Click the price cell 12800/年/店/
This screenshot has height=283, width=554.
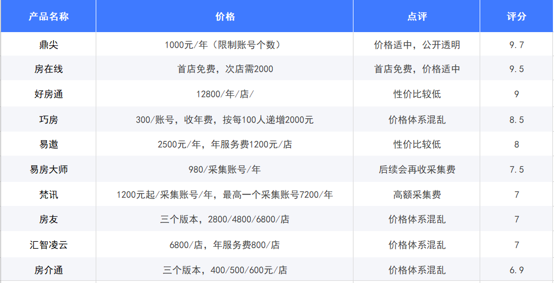pos(225,94)
